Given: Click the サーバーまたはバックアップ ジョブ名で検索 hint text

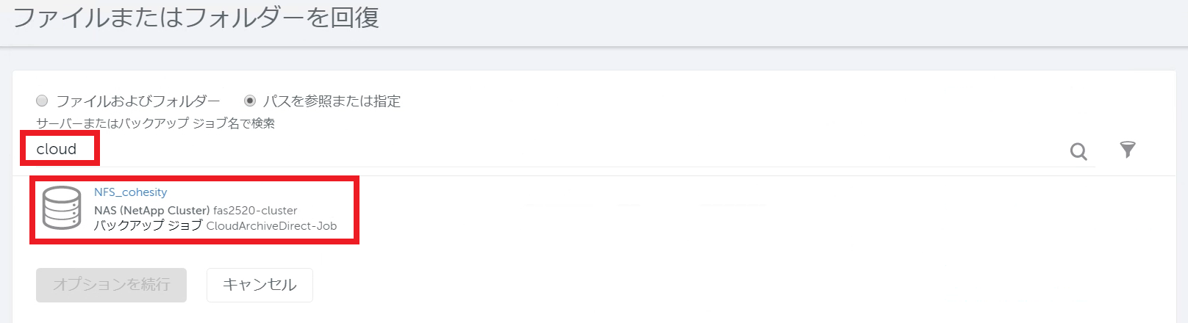Looking at the screenshot, I should click(155, 123).
